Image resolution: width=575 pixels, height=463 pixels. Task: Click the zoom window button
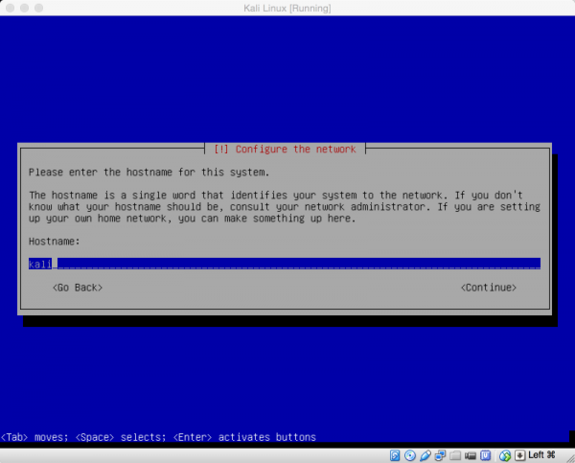(x=39, y=8)
